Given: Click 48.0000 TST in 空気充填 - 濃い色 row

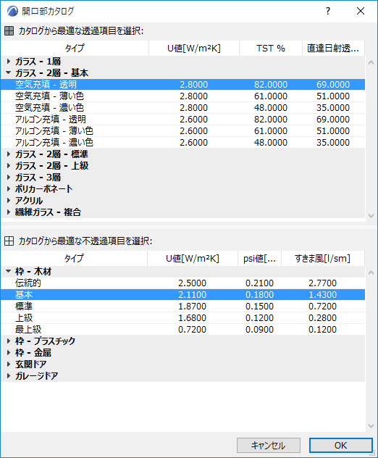Looking at the screenshot, I should click(271, 108).
